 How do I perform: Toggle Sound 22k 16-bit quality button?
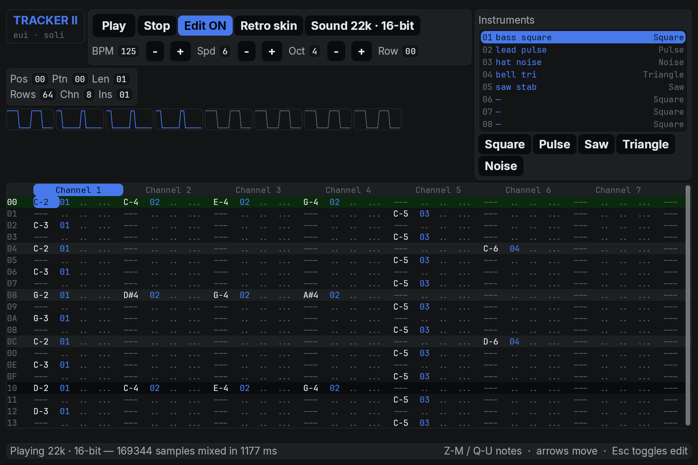362,26
